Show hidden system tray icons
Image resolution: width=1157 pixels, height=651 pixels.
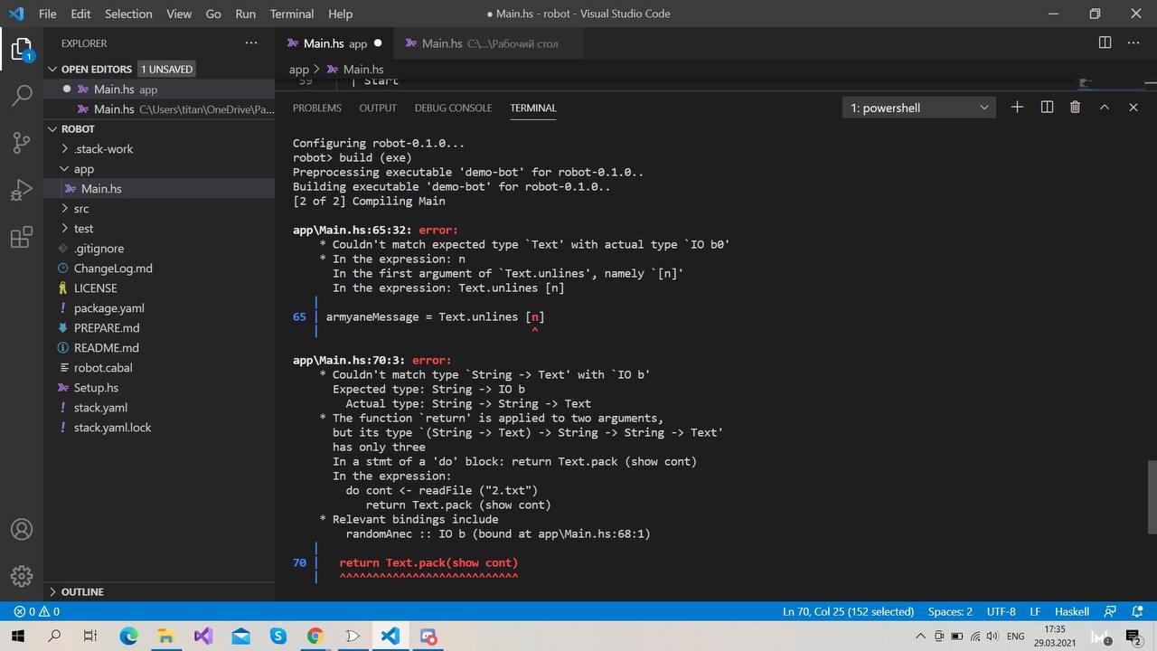920,637
